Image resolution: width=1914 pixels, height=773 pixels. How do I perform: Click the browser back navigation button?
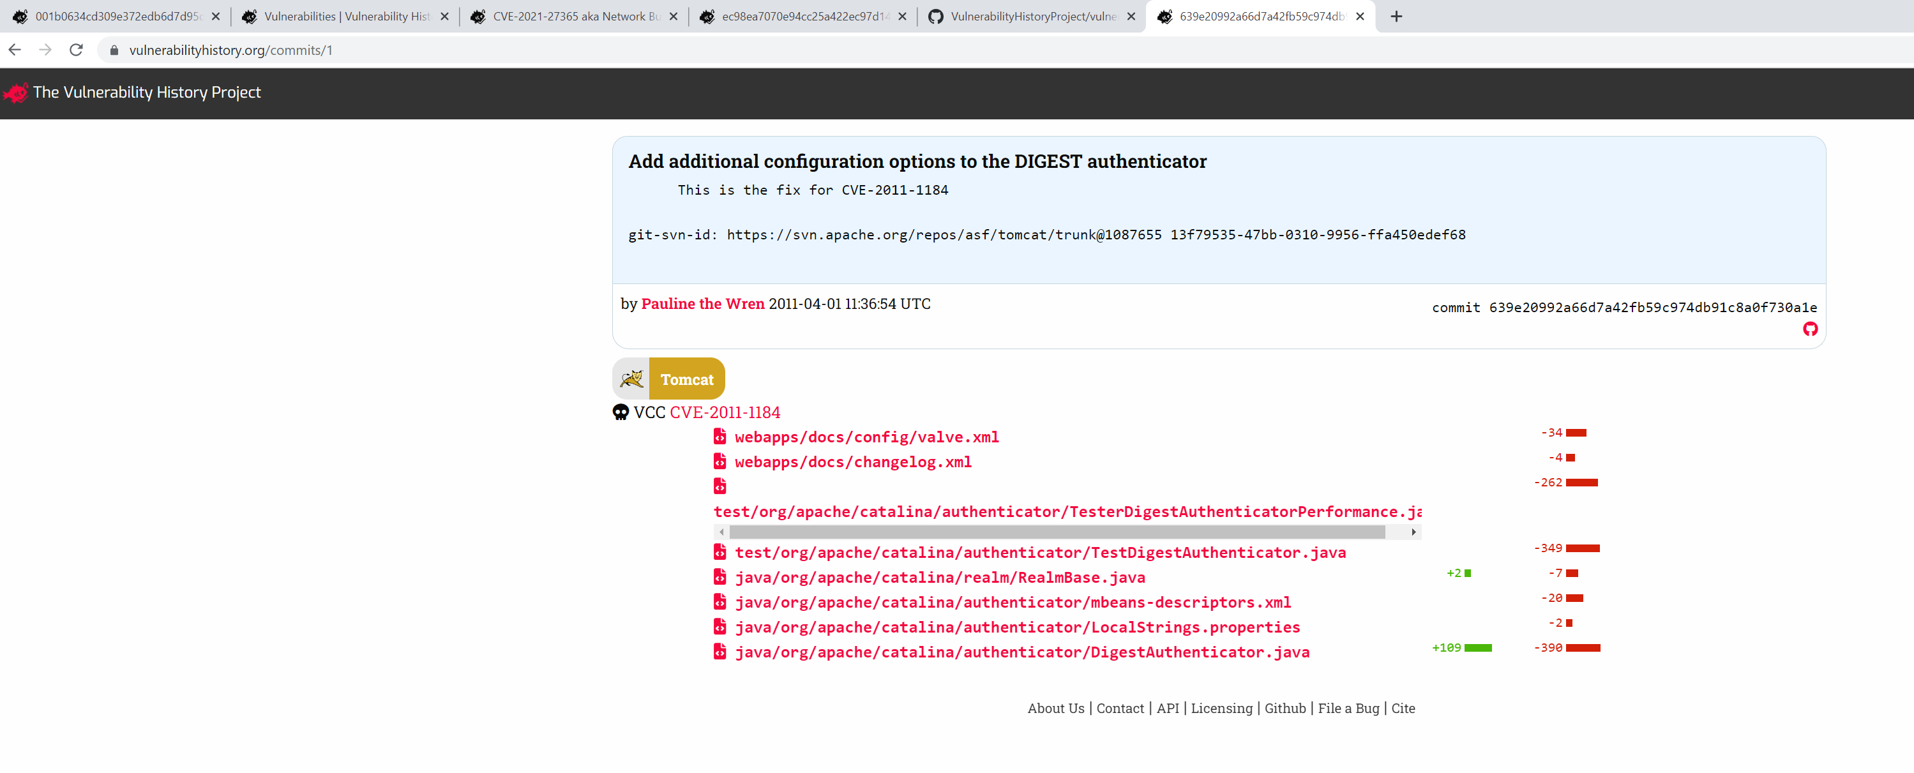[x=14, y=50]
